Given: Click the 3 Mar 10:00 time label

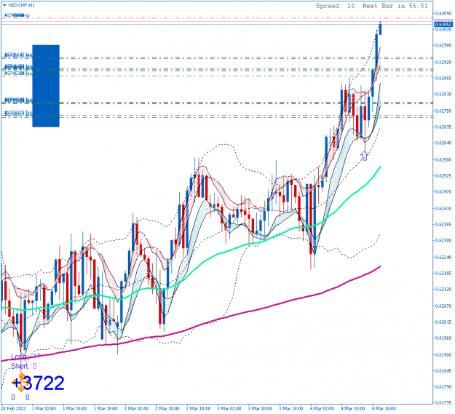Looking at the screenshot, I should (x=260, y=409).
